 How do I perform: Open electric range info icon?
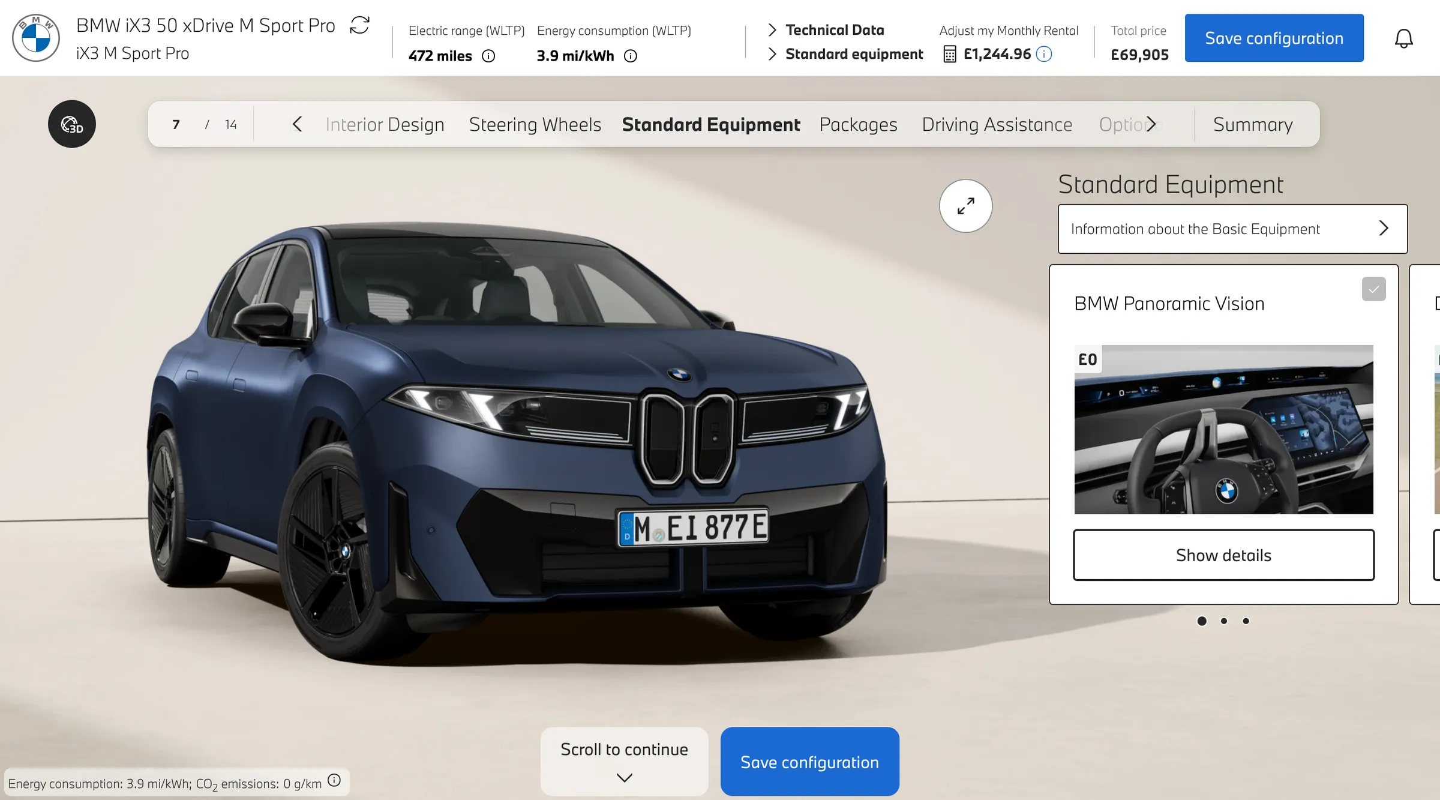coord(488,56)
